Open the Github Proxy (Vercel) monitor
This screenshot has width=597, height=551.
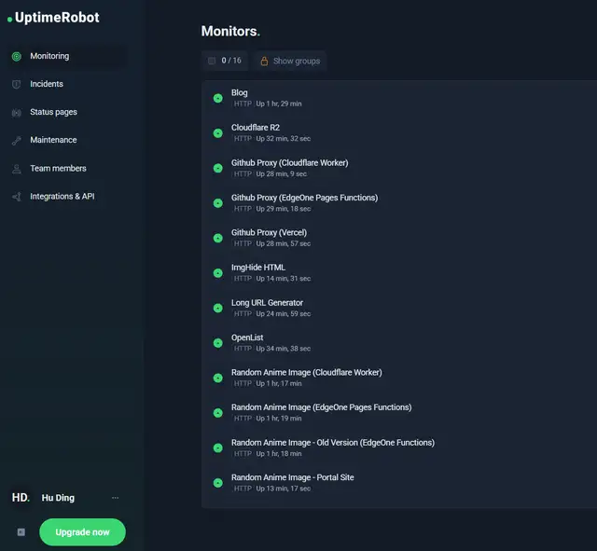point(269,232)
